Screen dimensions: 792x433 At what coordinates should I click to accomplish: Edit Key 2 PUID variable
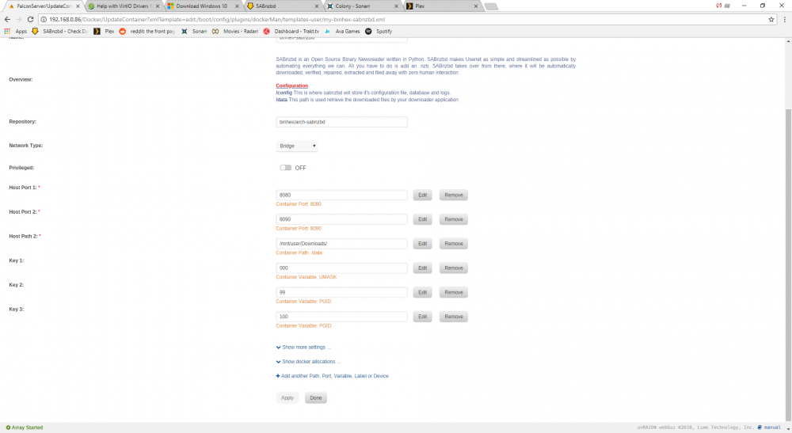click(x=422, y=292)
